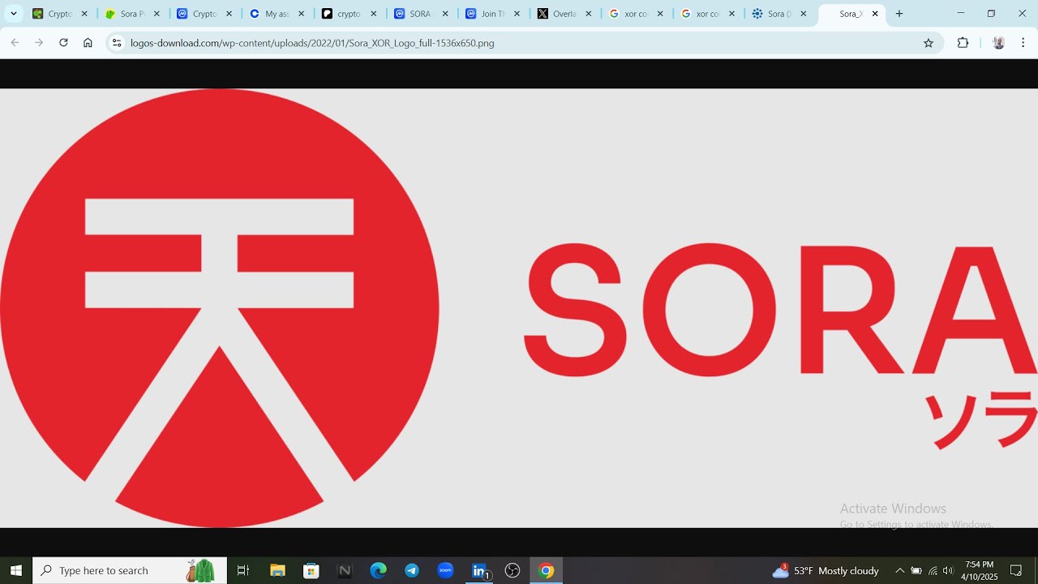The height and width of the screenshot is (584, 1038).
Task: Reload the current page
Action: 63,43
